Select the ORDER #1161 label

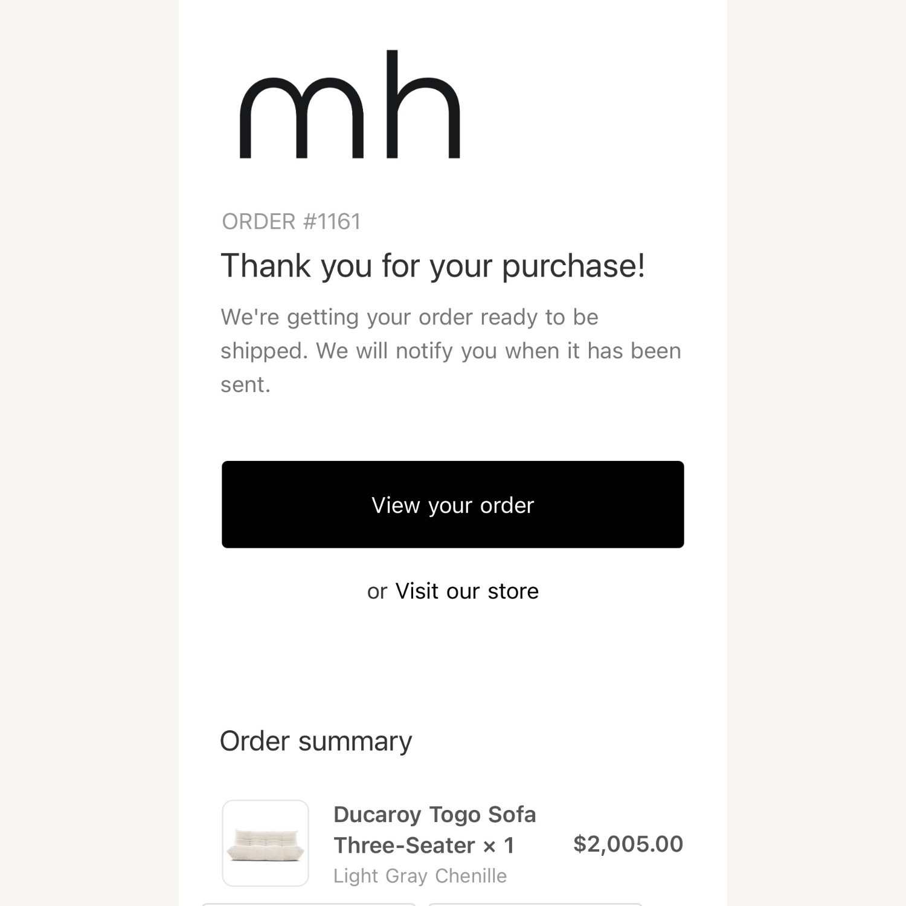tap(291, 222)
